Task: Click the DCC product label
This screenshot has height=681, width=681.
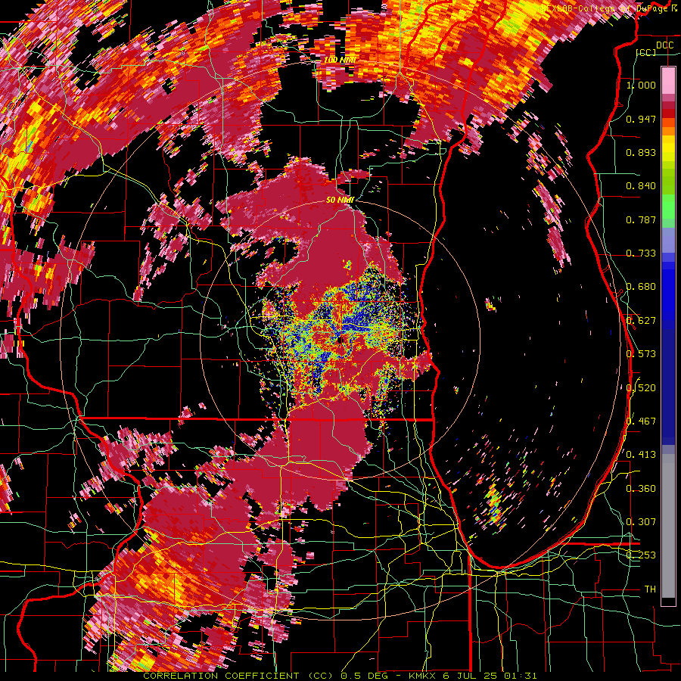Action: (664, 45)
